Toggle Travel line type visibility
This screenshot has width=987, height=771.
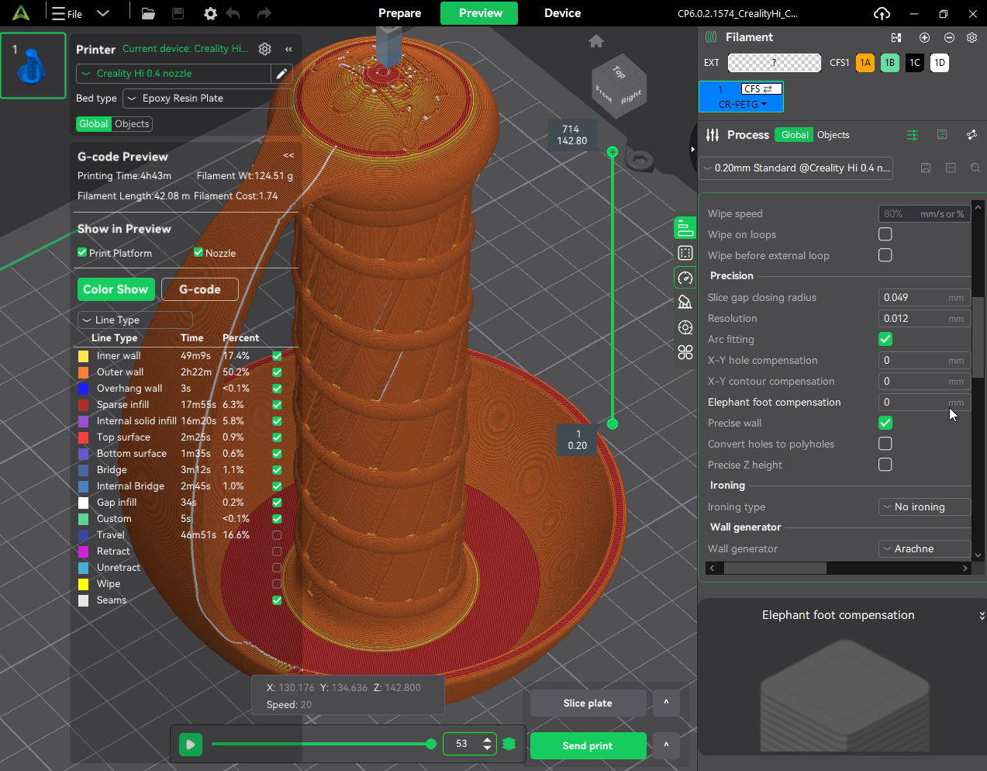click(x=277, y=535)
